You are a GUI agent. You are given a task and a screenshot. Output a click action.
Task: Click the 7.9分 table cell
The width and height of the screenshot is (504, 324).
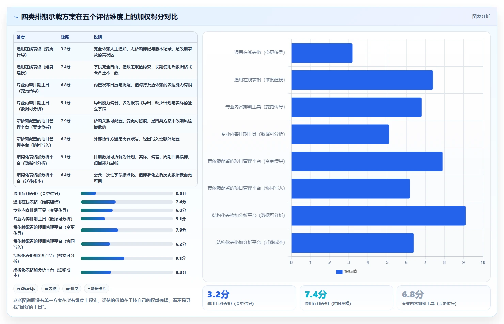pyautogui.click(x=66, y=121)
